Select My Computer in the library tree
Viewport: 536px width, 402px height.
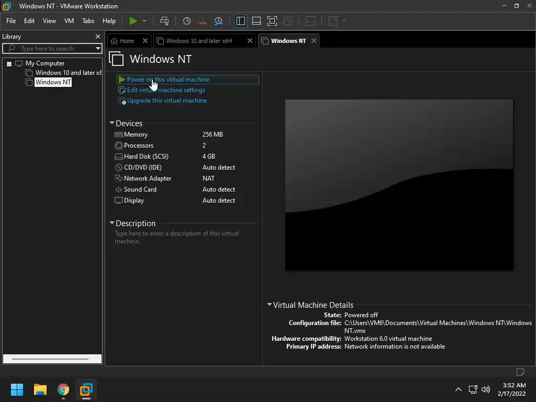(x=45, y=63)
